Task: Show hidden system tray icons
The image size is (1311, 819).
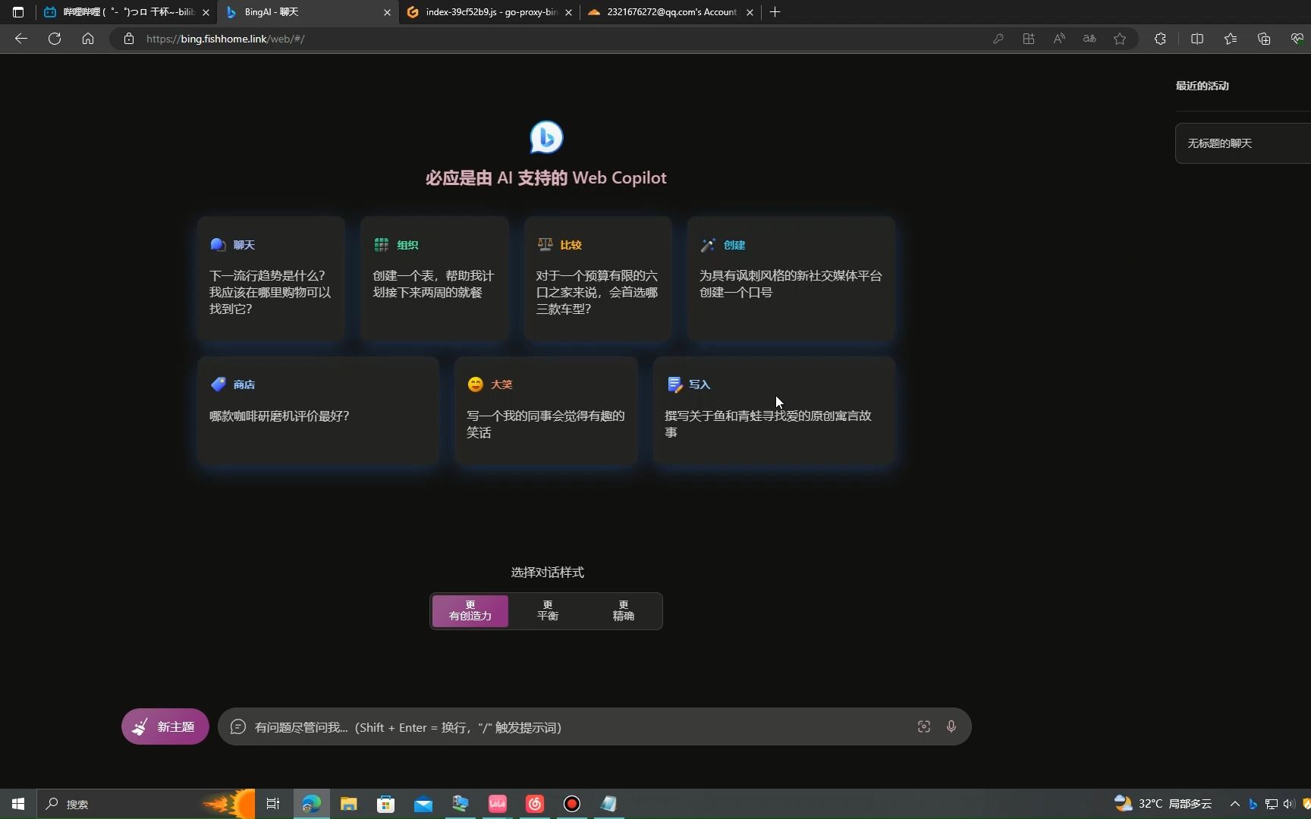Action: [x=1234, y=804]
